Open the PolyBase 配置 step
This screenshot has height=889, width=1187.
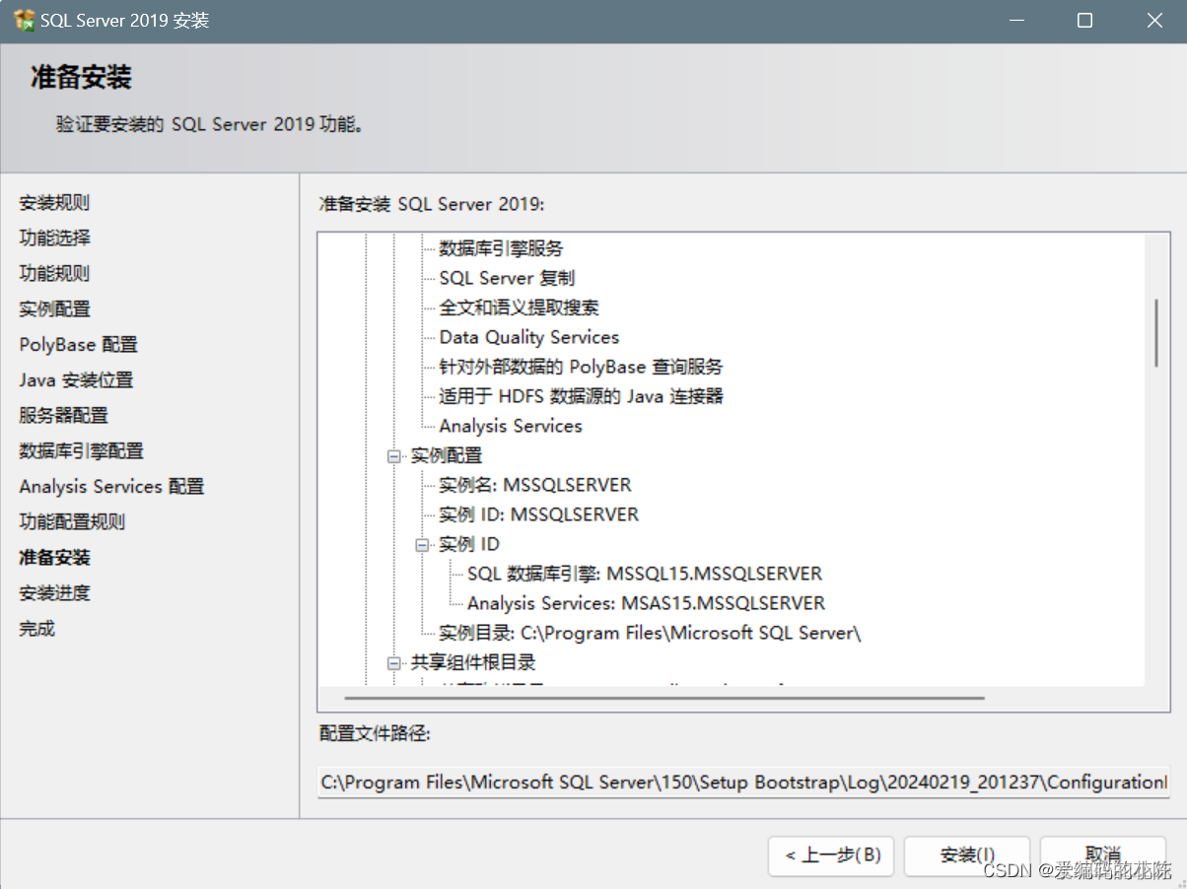pyautogui.click(x=78, y=345)
